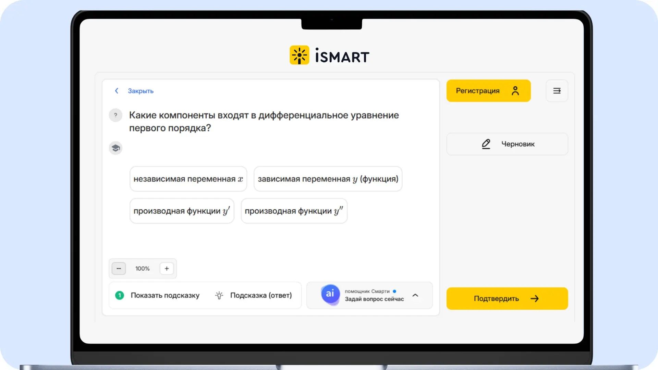Click the Подтвердить button
The image size is (658, 370).
point(507,298)
